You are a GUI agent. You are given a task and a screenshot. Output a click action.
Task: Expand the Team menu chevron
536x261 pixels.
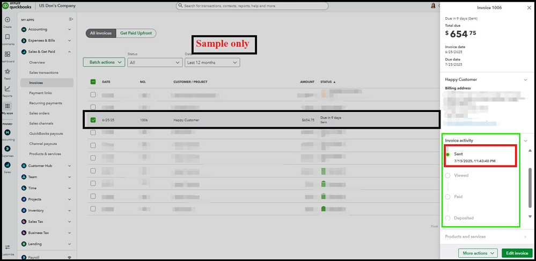[x=69, y=177]
